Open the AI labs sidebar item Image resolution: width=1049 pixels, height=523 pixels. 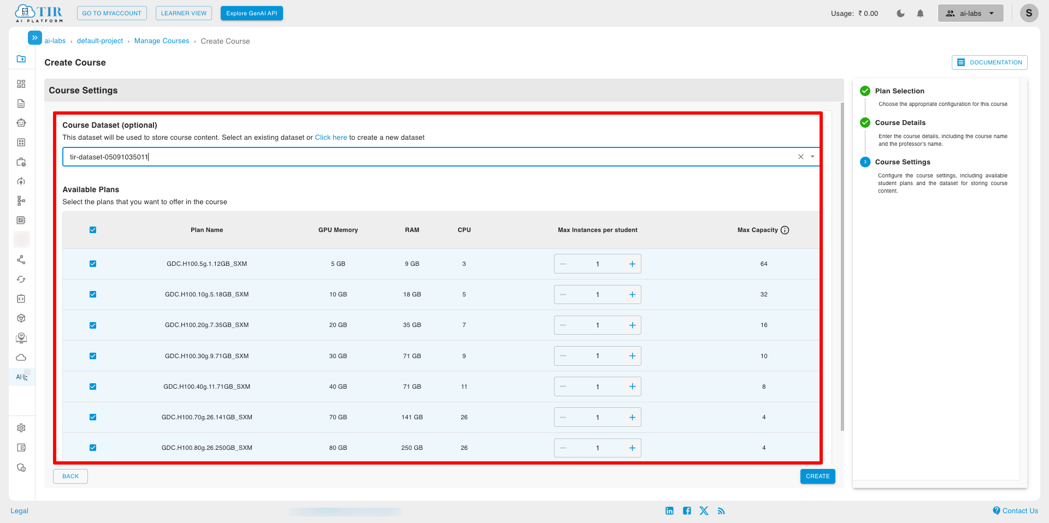(x=21, y=377)
